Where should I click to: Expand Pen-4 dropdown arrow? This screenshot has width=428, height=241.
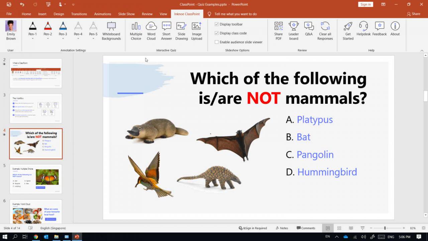coord(78,38)
